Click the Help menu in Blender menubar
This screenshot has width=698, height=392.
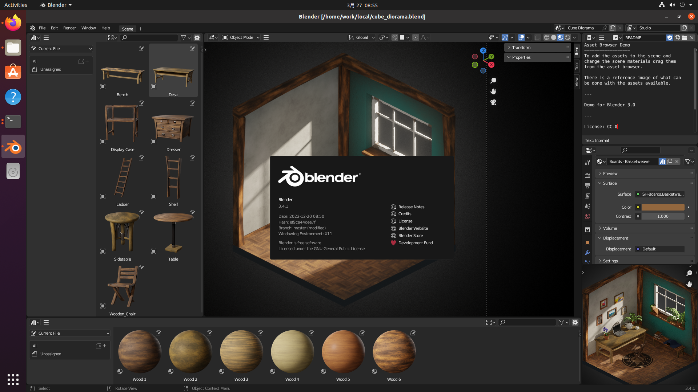tap(105, 27)
